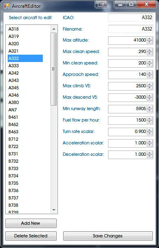Select A346 in the aircraft list
The width and height of the screenshot is (159, 248).
(x=25, y=95)
